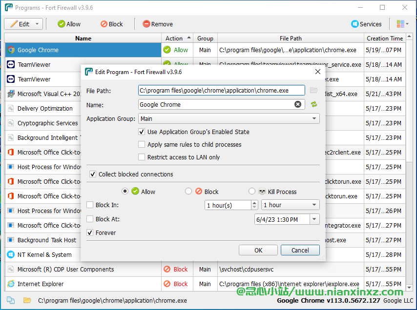Click the Microsoft (R) CDP User Components icon
This screenshot has width=417, height=310.
tap(11, 269)
